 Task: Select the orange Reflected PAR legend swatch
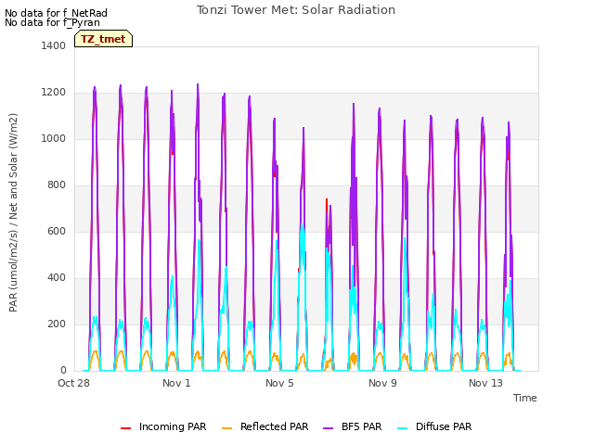(226, 428)
